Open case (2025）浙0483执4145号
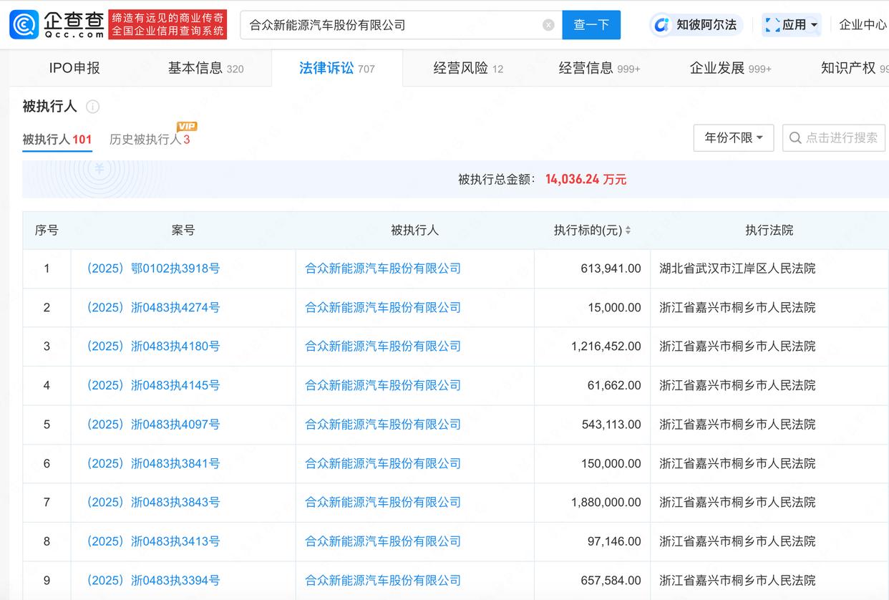889x600 pixels. (x=152, y=385)
